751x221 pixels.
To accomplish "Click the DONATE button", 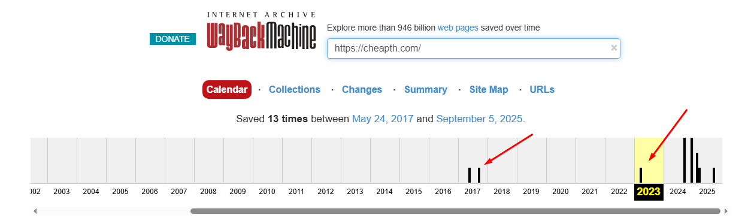I will coord(172,39).
